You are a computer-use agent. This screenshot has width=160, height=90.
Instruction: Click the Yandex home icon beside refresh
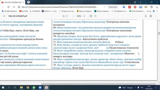8,7
